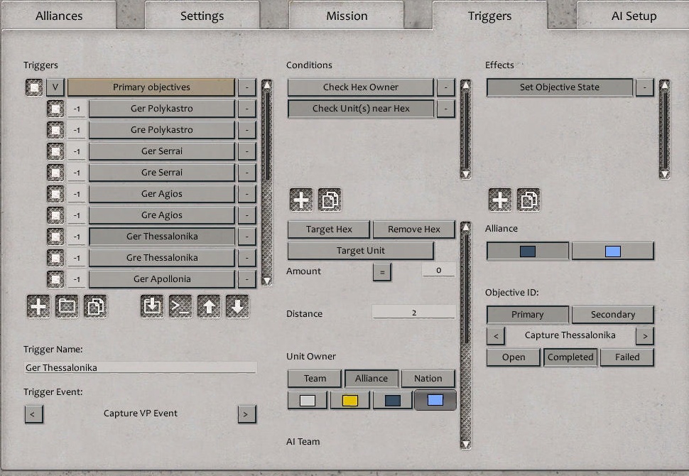
Task: Open the Settings tab
Action: pos(202,16)
